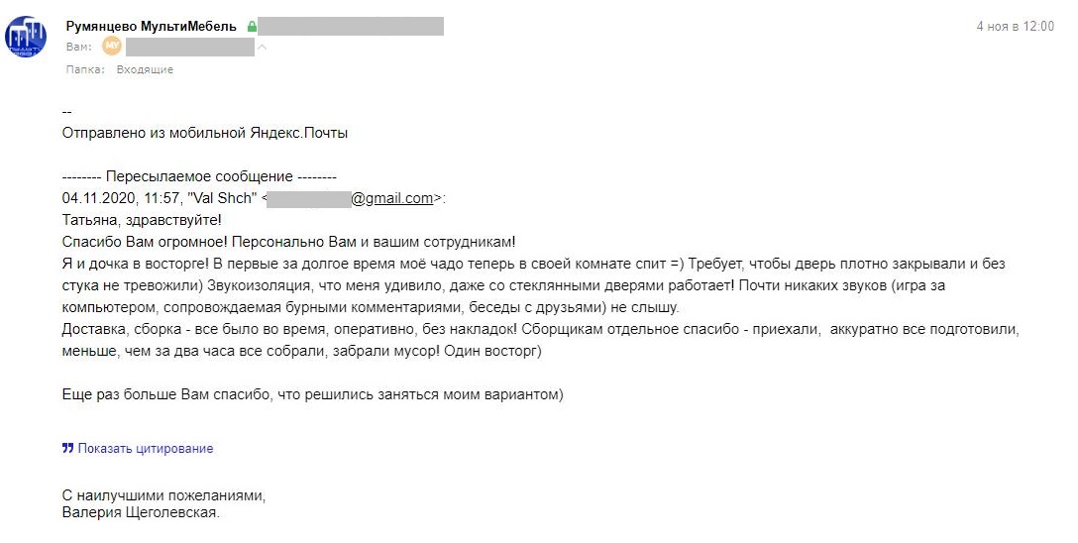Image resolution: width=1078 pixels, height=543 pixels.
Task: Open the Входящие folder link
Action: pos(145,70)
